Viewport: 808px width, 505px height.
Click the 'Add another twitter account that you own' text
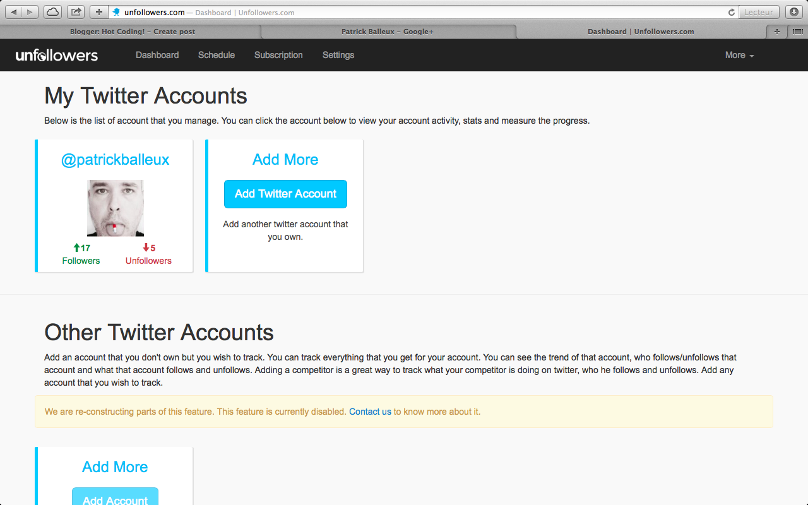[x=285, y=230]
